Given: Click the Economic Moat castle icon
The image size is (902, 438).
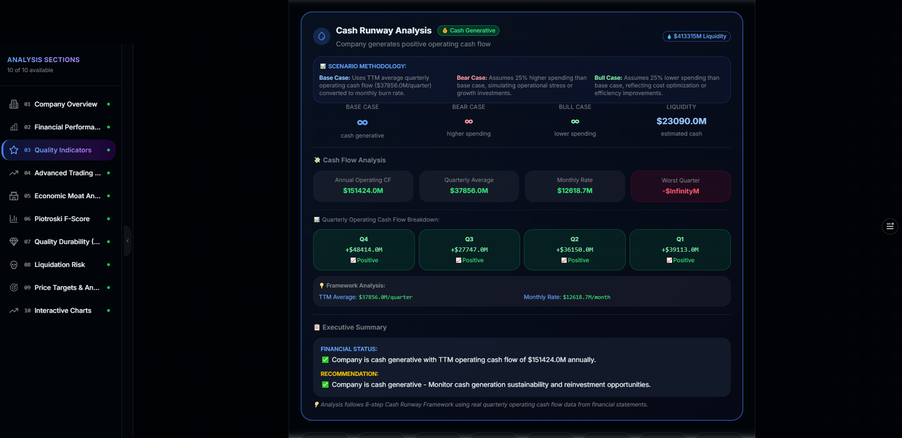Looking at the screenshot, I should pyautogui.click(x=14, y=196).
